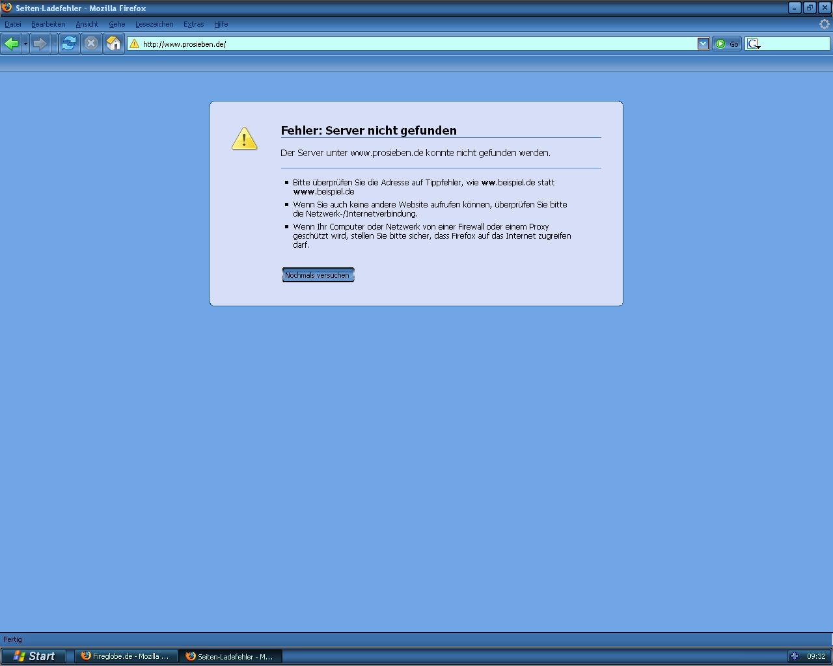The width and height of the screenshot is (833, 666).
Task: Open the Google search engine selector
Action: [x=754, y=44]
